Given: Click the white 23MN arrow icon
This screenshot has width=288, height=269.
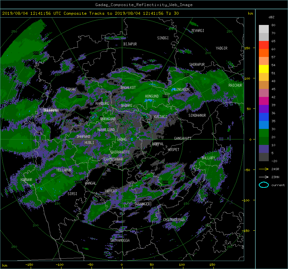Looking at the screenshot, I should 264,177.
